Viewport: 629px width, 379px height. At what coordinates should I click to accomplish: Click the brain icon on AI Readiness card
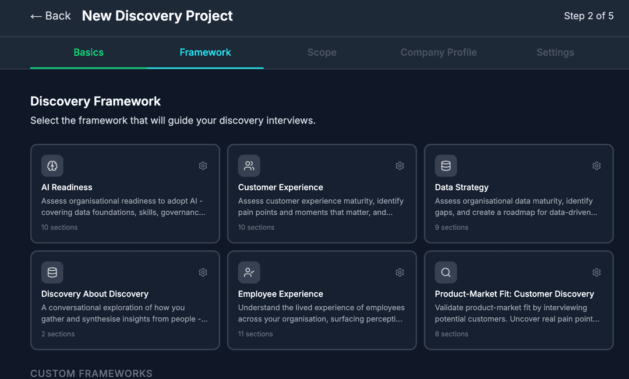52,165
